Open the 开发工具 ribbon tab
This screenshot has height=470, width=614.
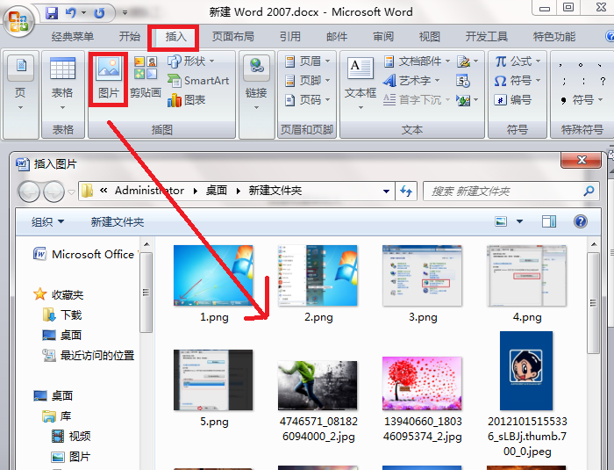pos(486,37)
